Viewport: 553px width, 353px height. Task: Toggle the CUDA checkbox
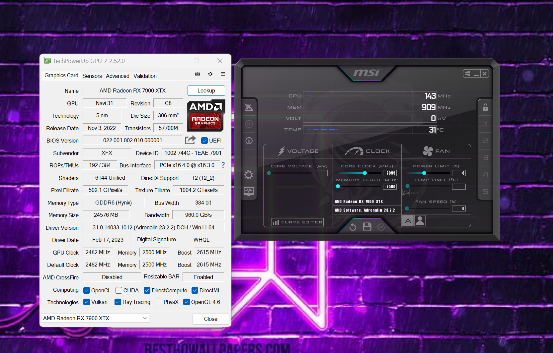(x=119, y=290)
